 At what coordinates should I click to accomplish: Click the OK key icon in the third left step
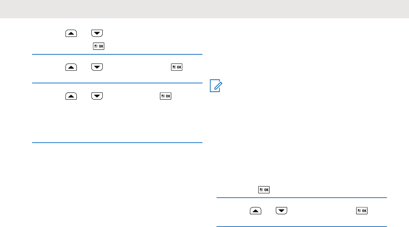pyautogui.click(x=166, y=96)
